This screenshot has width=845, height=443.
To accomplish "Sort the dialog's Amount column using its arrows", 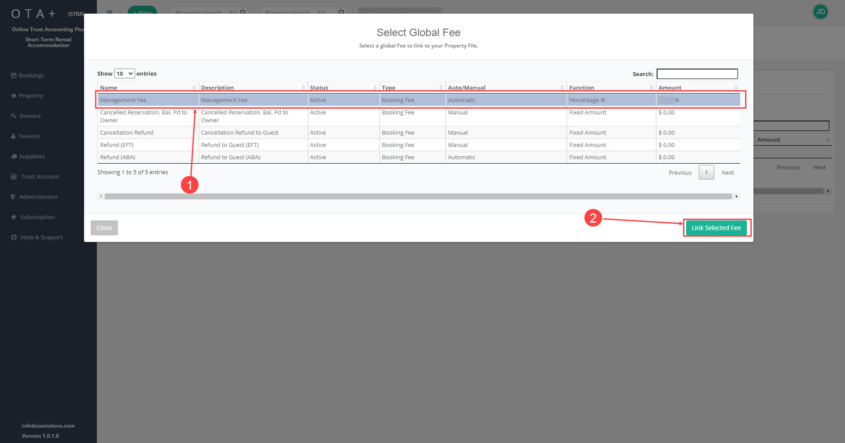I will [736, 88].
